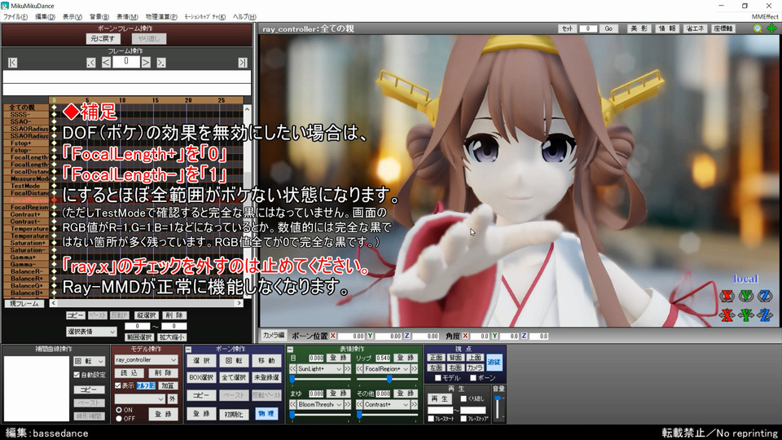
Task: Click the 追従 follow button
Action: pyautogui.click(x=494, y=362)
